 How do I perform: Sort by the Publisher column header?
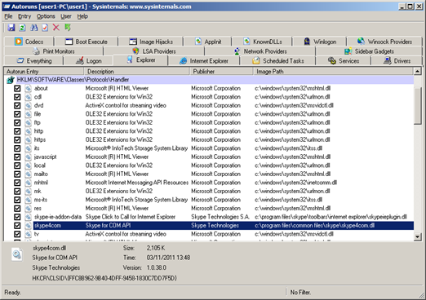pos(221,72)
